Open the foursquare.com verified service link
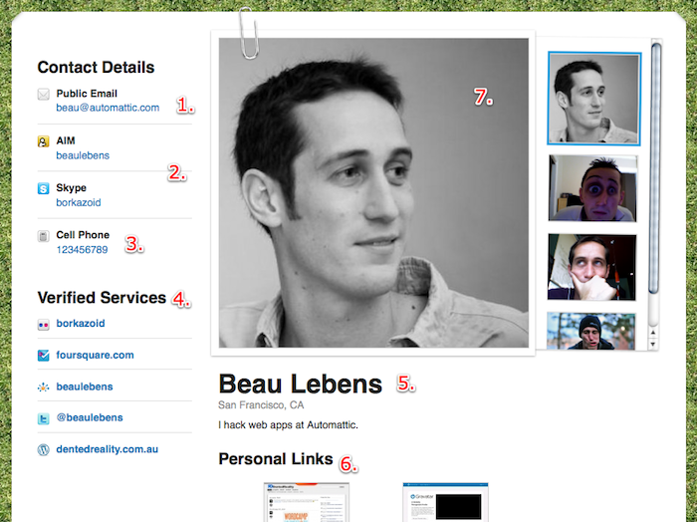Viewport: 697px width, 522px height. (95, 355)
